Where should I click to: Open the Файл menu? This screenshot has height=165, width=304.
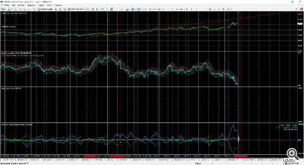point(6,4)
